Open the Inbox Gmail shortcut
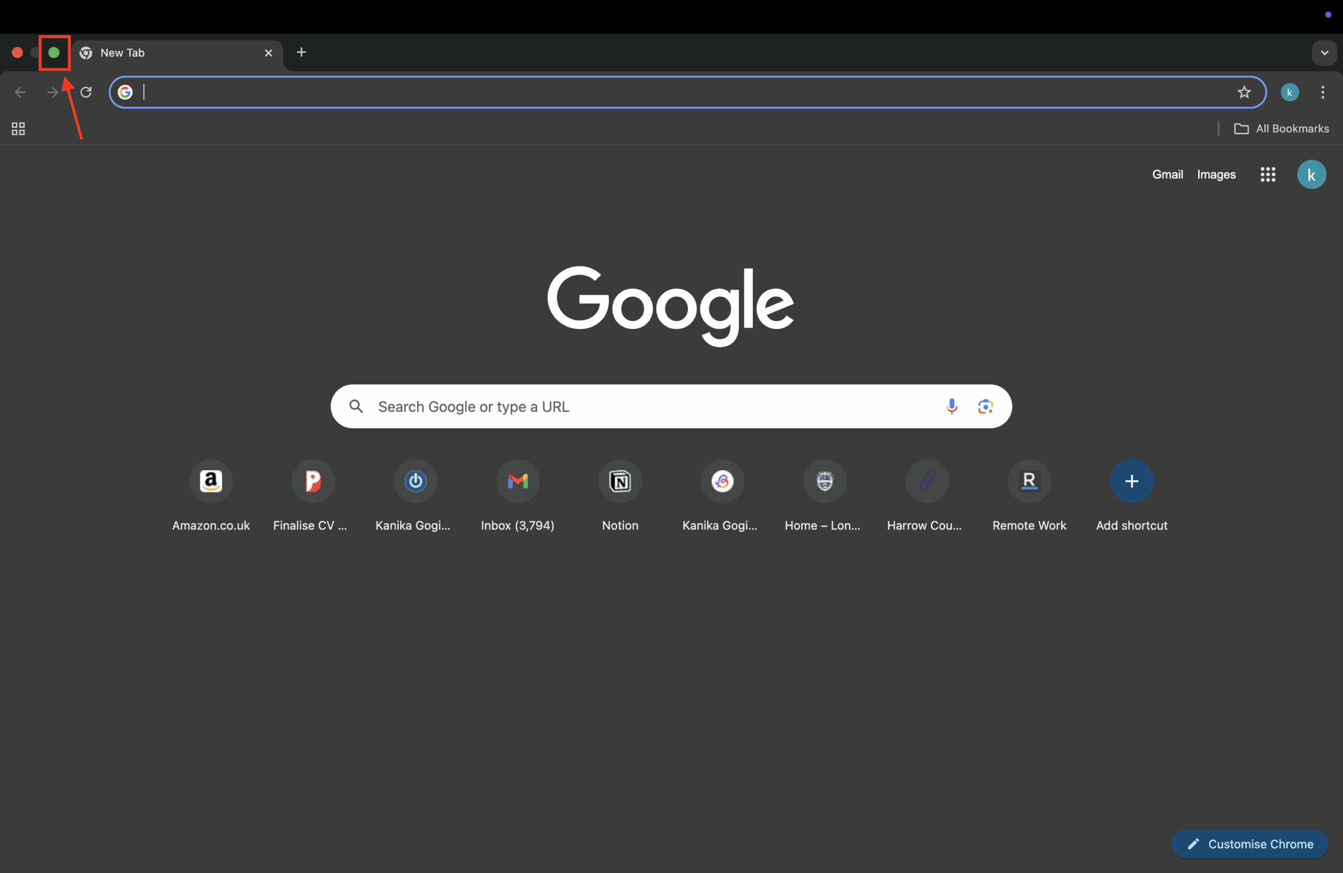Screen dimensions: 1343x873 click(x=517, y=481)
